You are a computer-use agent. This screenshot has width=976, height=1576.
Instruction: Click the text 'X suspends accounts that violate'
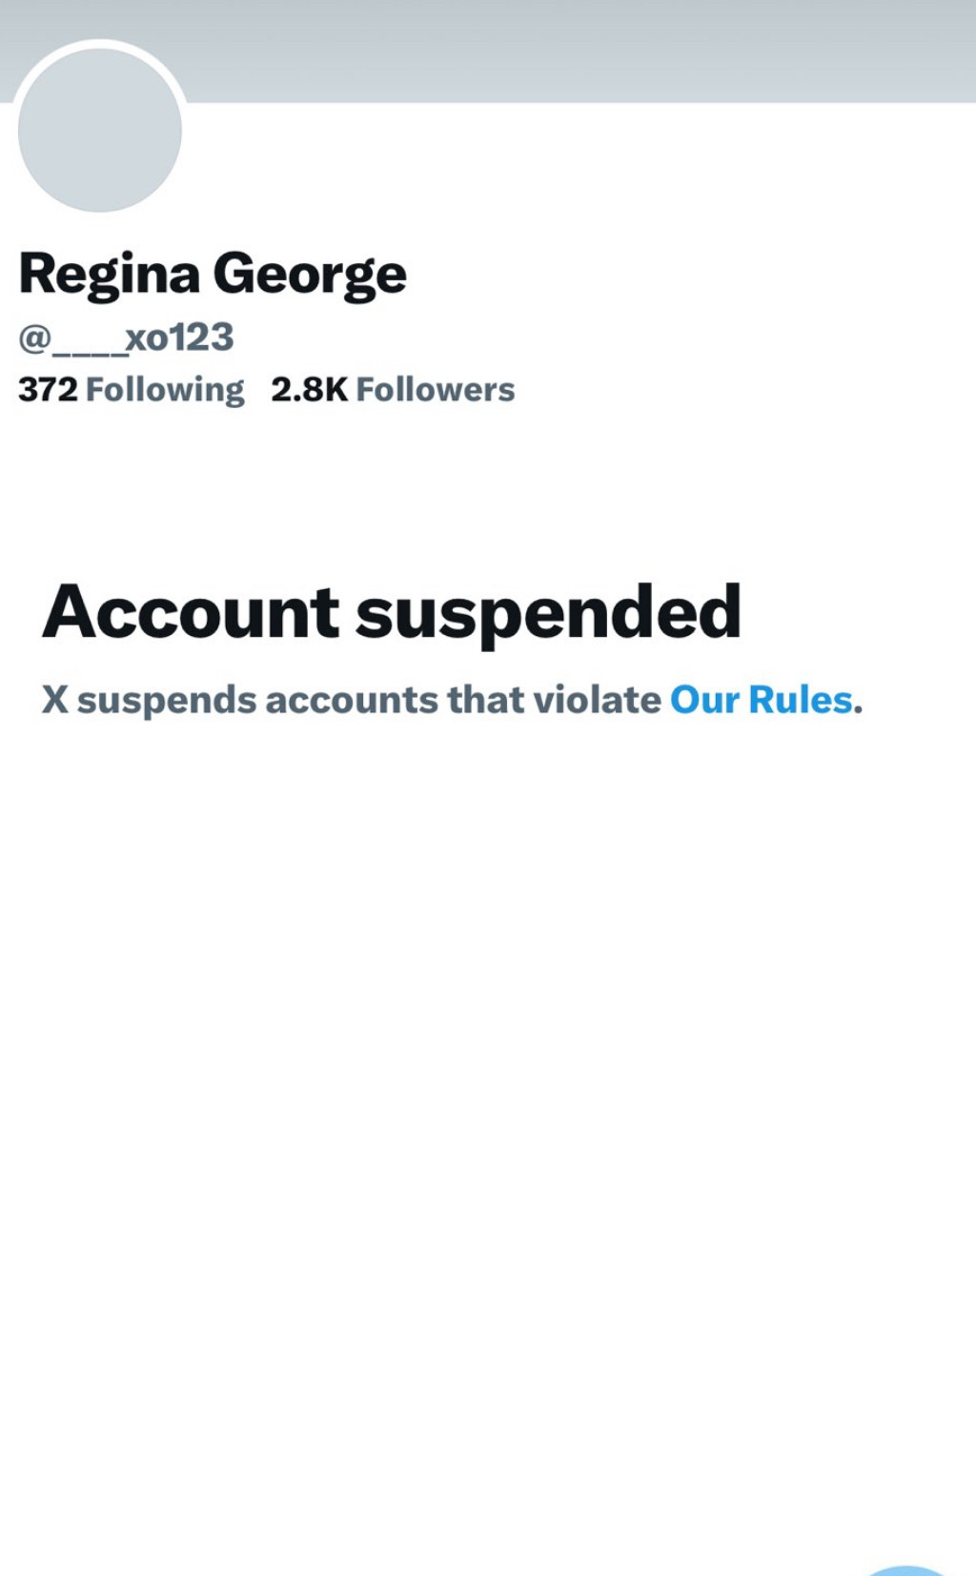(352, 700)
